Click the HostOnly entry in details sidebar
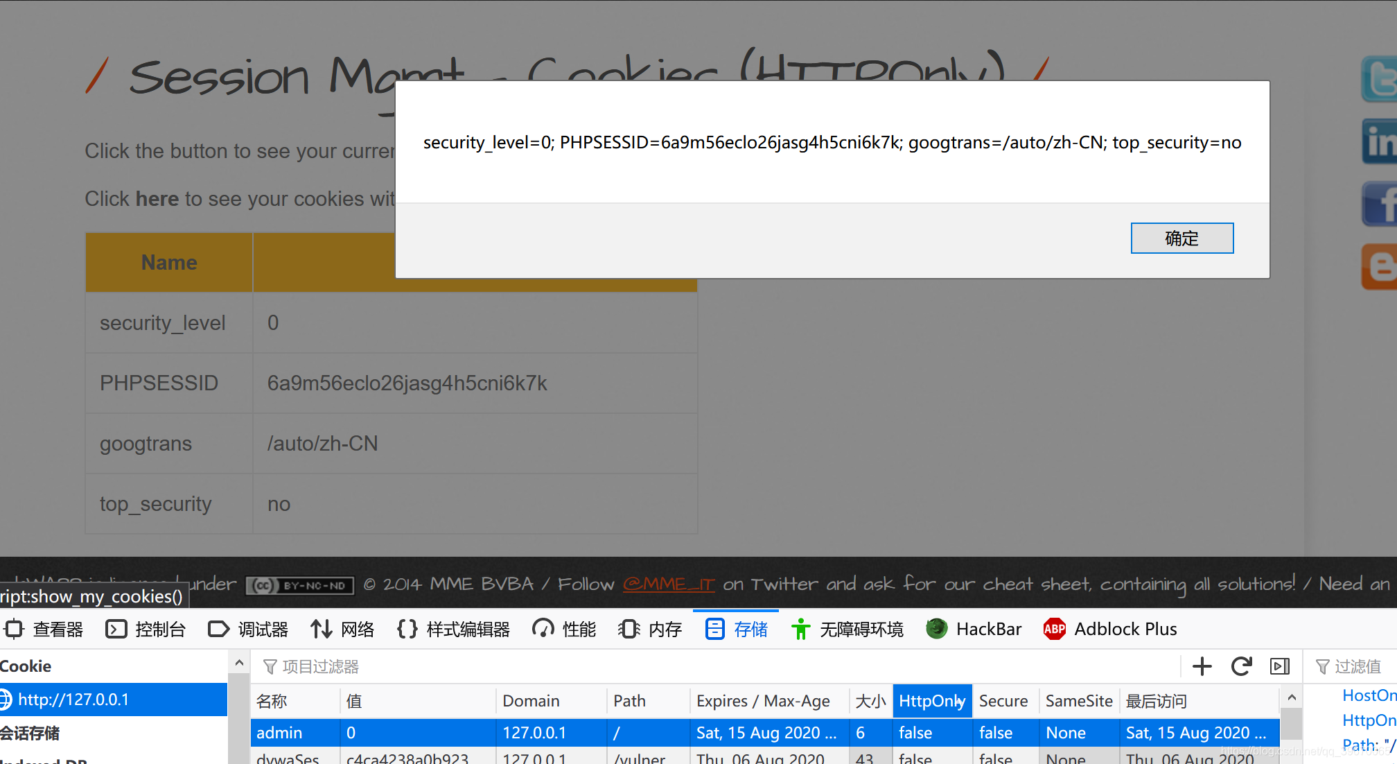The width and height of the screenshot is (1397, 764). [x=1369, y=695]
